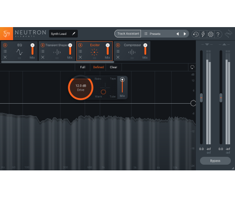Select next preset with right arrow
This screenshot has width=235, height=198.
(x=185, y=34)
